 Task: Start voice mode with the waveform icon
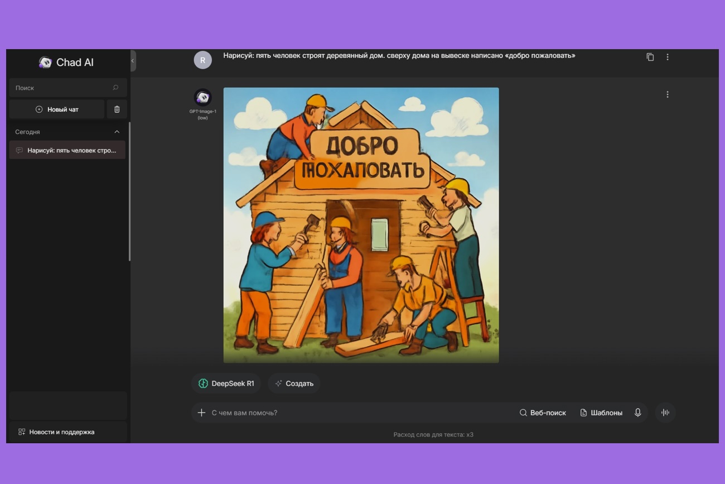tap(665, 413)
